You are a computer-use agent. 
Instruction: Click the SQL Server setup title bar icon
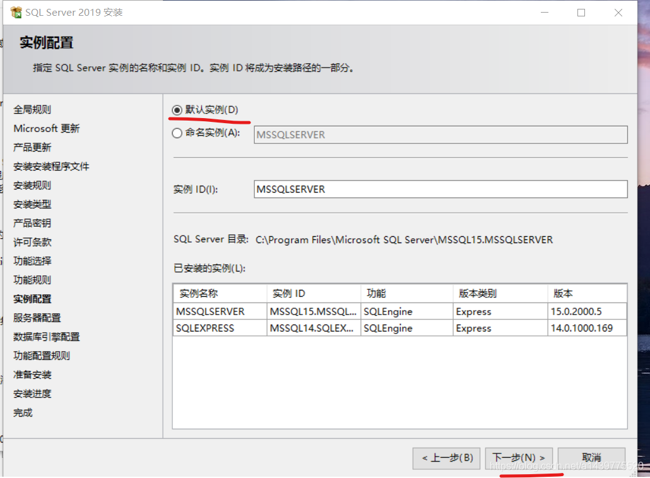pyautogui.click(x=16, y=13)
